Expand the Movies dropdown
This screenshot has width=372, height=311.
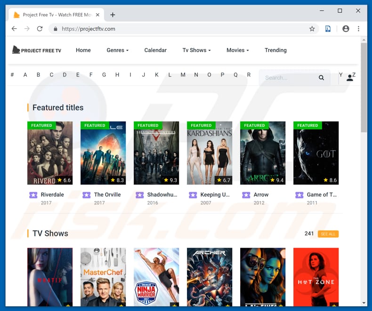(x=237, y=50)
